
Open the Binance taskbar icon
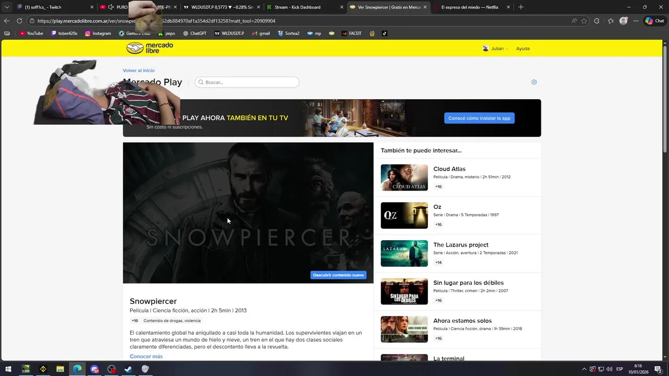(x=43, y=369)
